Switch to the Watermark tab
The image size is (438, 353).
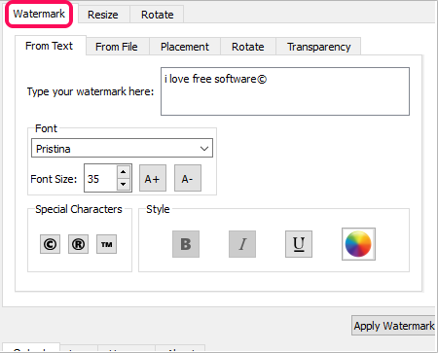[39, 14]
